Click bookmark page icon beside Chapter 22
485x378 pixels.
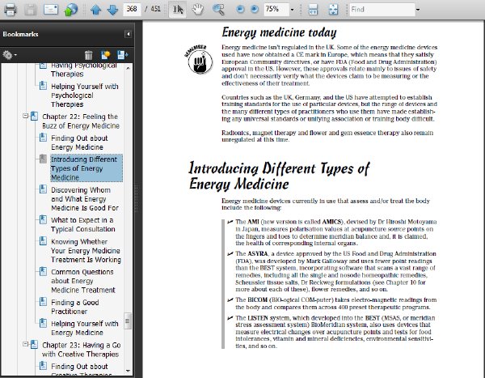pos(34,117)
